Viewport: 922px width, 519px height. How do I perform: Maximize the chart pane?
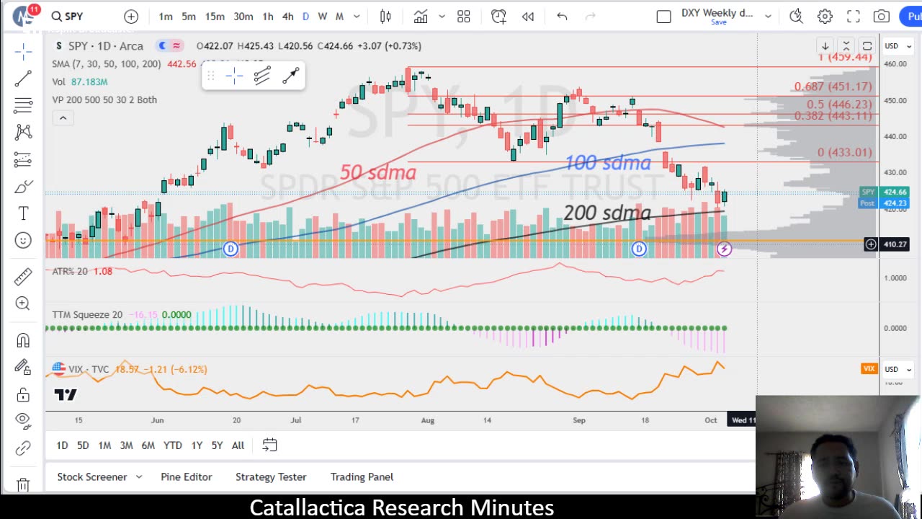[x=867, y=46]
